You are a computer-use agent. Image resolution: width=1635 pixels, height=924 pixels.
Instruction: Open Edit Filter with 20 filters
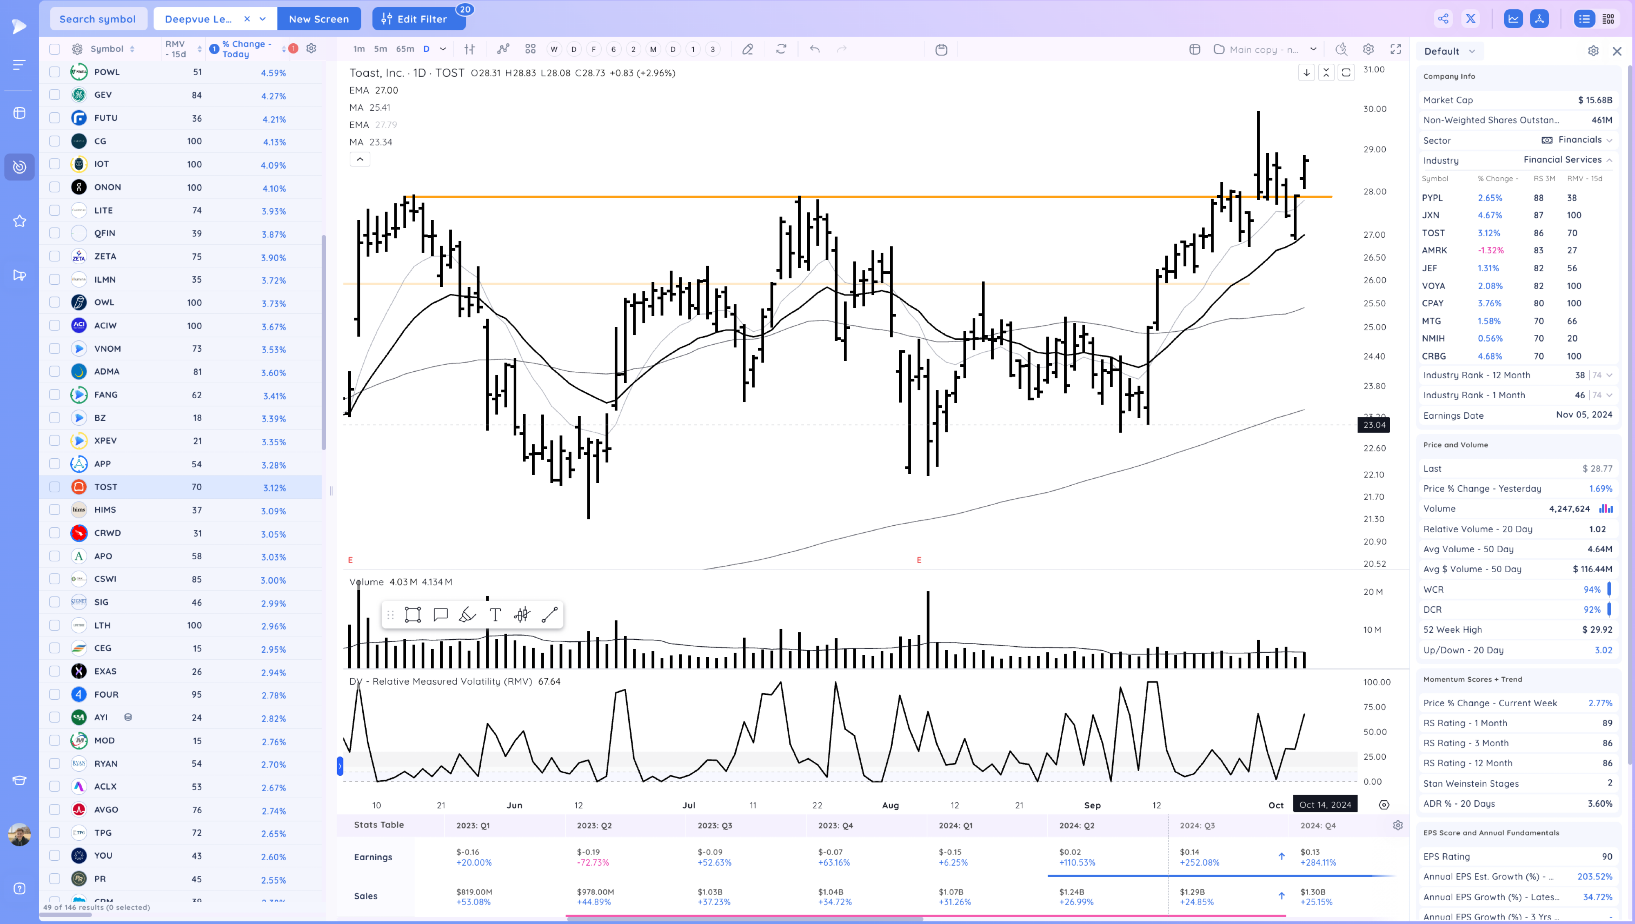tap(419, 18)
